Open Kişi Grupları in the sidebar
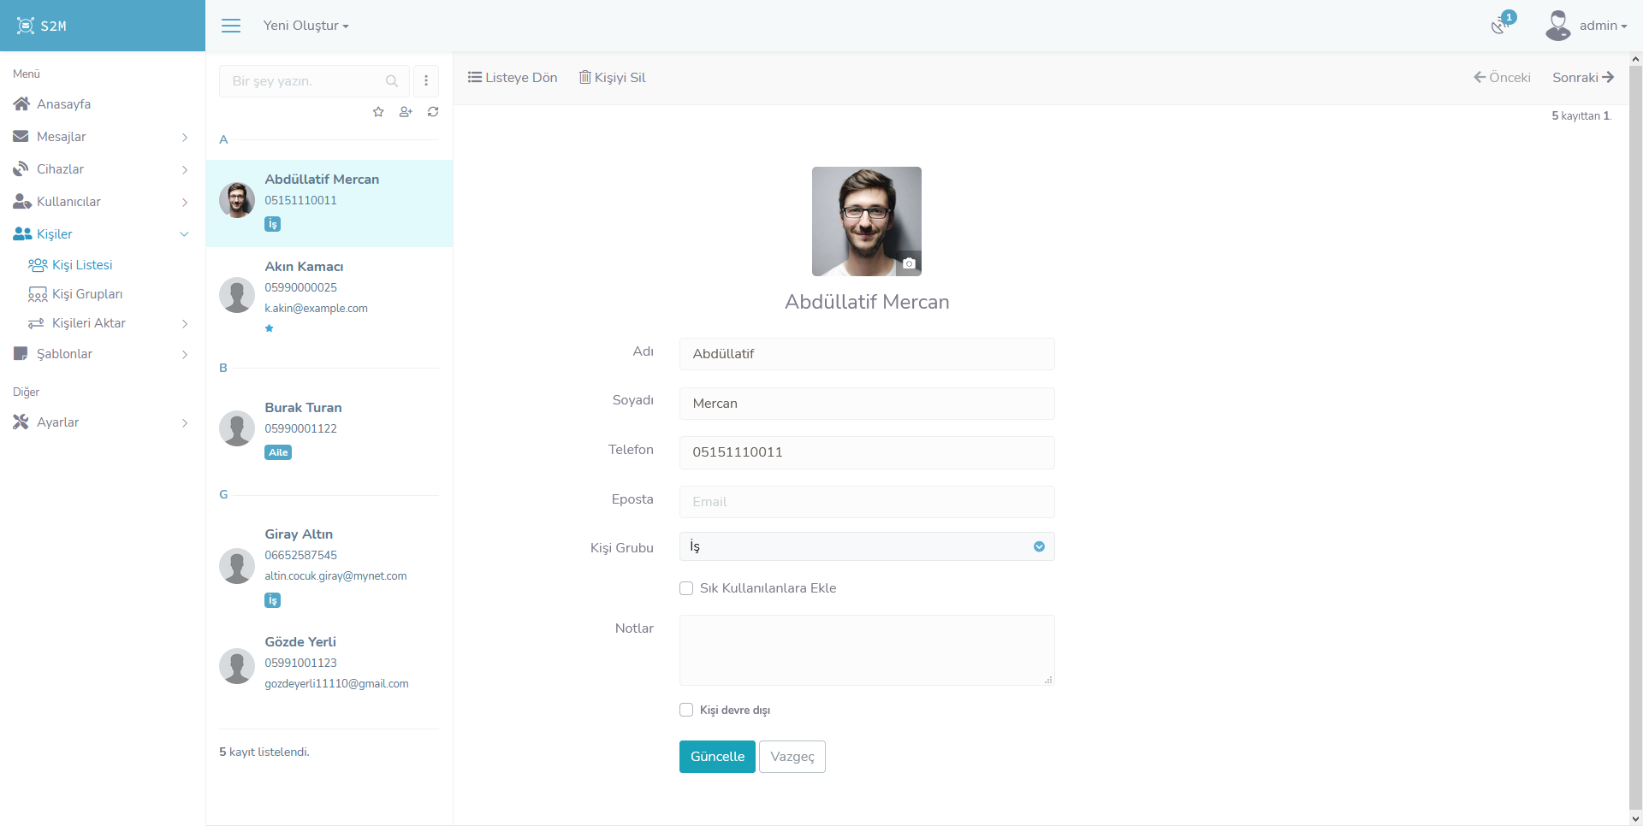 coord(86,294)
